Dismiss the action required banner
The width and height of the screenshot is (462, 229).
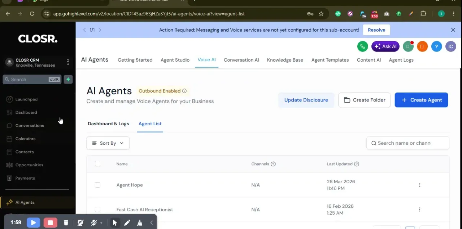453,30
